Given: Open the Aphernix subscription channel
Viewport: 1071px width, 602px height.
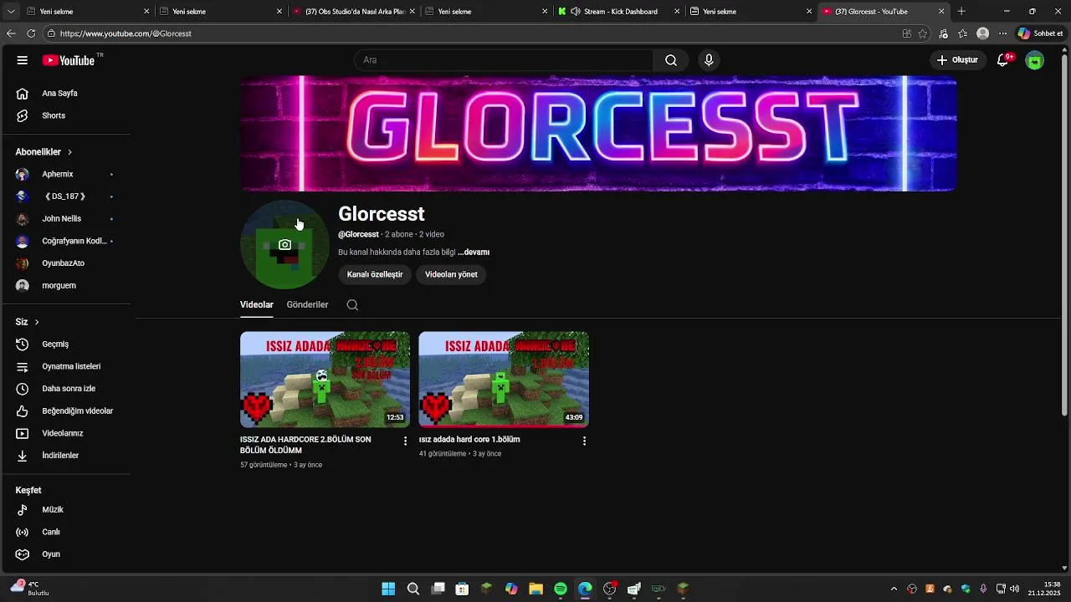Looking at the screenshot, I should coord(65,174).
